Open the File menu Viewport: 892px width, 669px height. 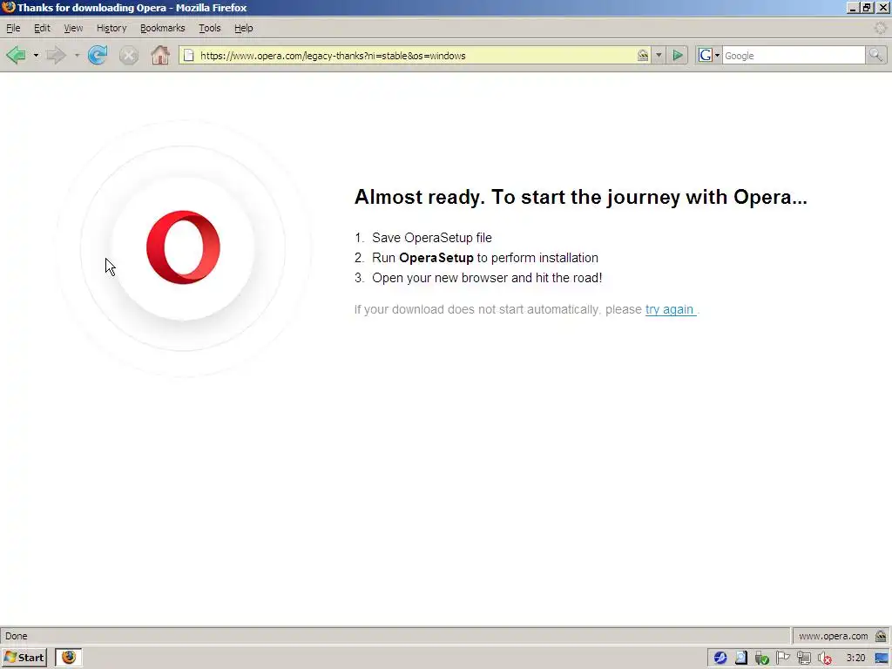13,28
